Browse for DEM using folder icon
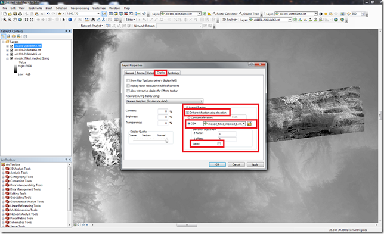This screenshot has width=384, height=234. coord(250,124)
